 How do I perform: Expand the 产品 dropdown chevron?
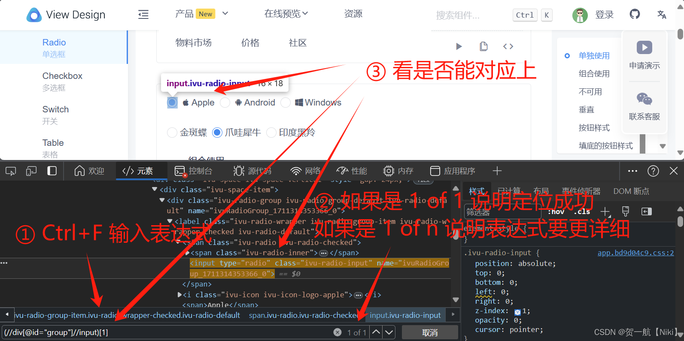[225, 14]
